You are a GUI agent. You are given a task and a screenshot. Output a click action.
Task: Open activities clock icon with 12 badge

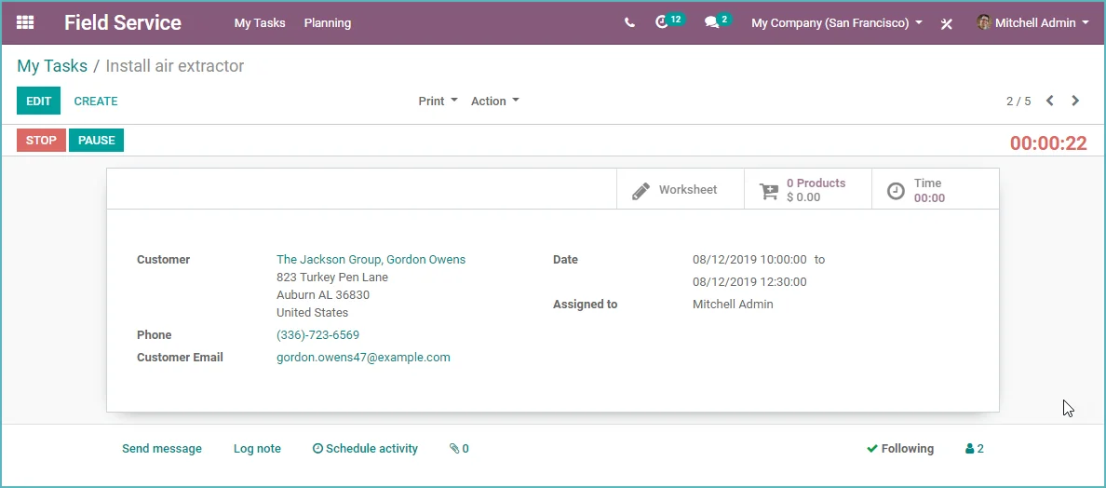coord(662,22)
